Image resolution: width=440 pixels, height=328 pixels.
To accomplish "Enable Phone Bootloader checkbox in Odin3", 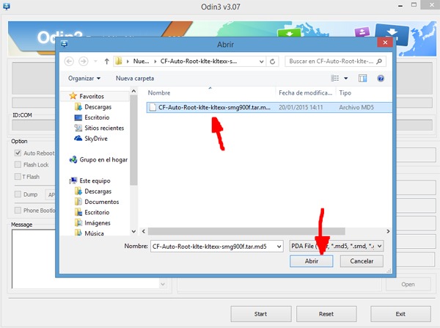I will point(18,211).
